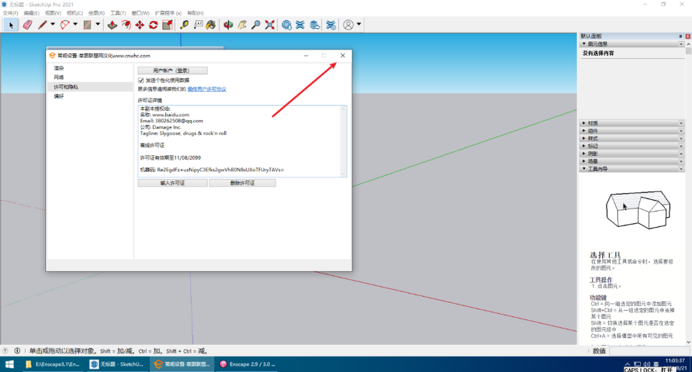Click the Zoom Extents icon
Screen dimensions: 692x372
pyautogui.click(x=270, y=25)
